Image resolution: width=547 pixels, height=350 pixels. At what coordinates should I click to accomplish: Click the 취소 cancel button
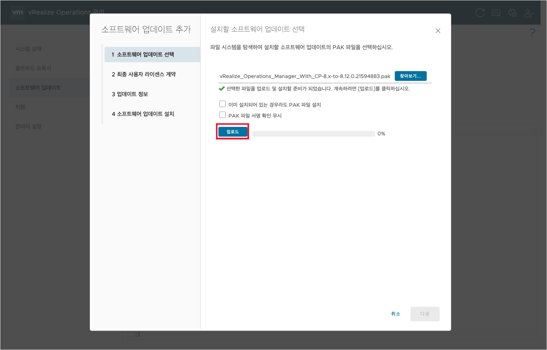click(396, 314)
